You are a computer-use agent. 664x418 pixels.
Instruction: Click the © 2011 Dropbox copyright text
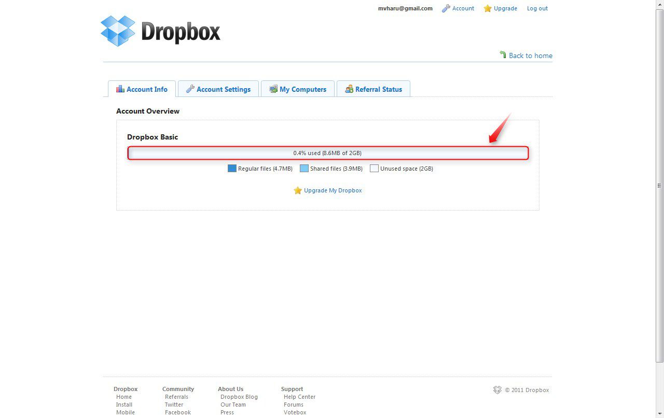(x=527, y=390)
